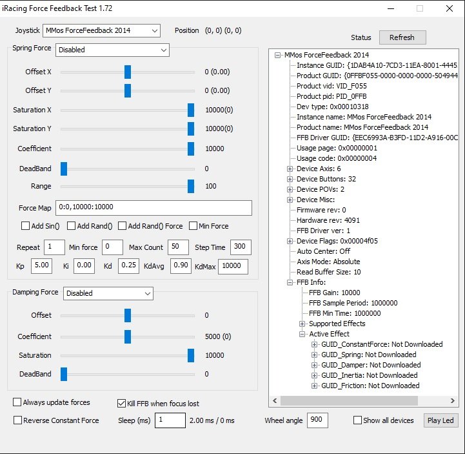The width and height of the screenshot is (465, 454).
Task: Collapse the MMos ForceFeedback 2014 root node
Action: 278,55
